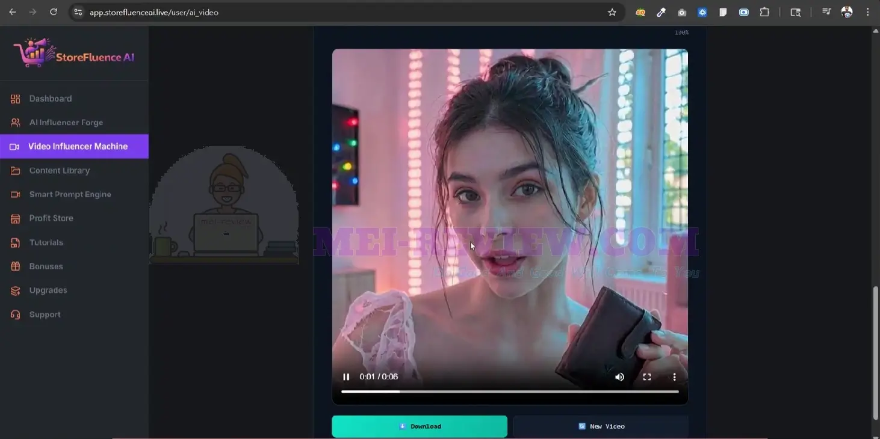Start a New Video

pyautogui.click(x=601, y=426)
